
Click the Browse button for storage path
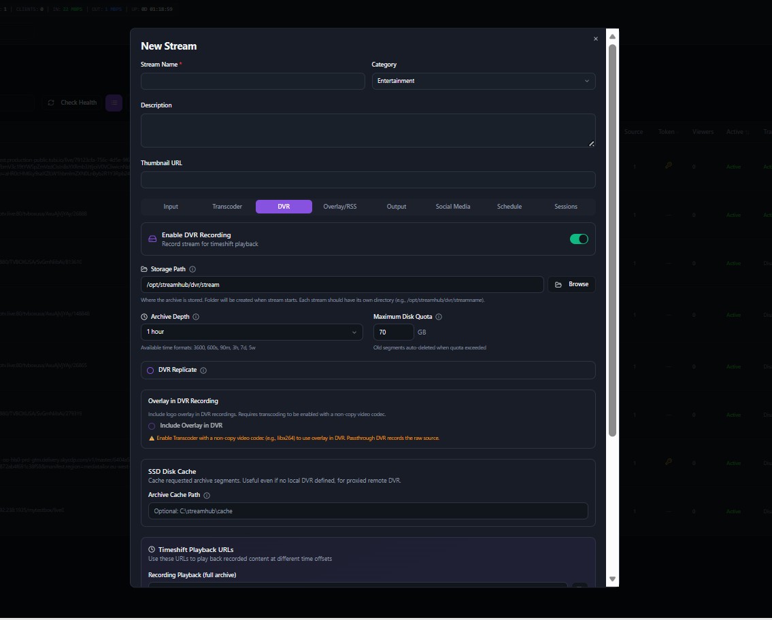(x=571, y=284)
